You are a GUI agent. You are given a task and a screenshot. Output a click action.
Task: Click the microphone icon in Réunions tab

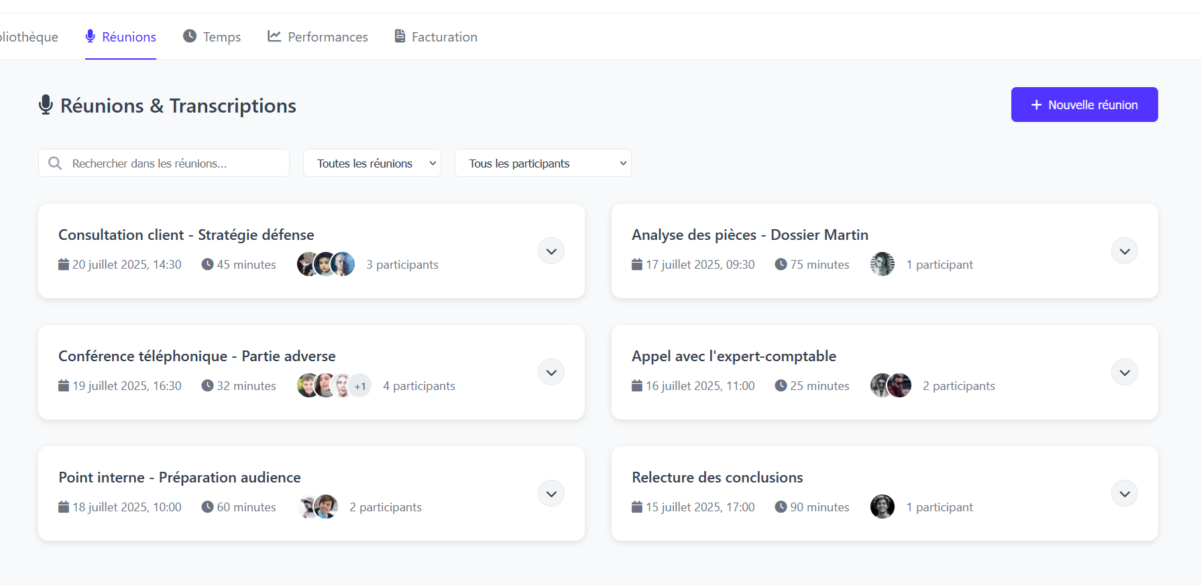click(91, 36)
